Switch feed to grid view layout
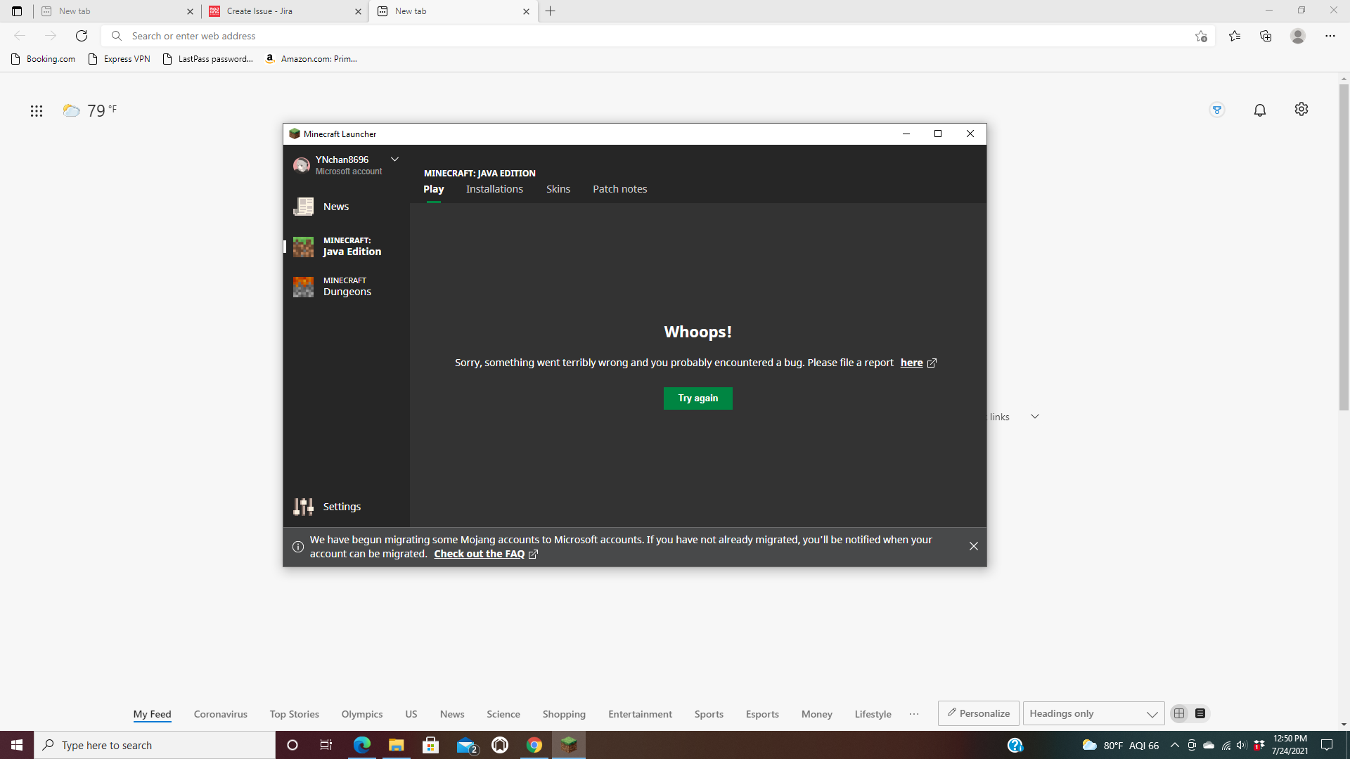 [1179, 713]
